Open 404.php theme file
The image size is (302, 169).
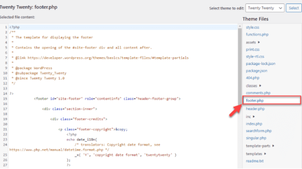[253, 78]
